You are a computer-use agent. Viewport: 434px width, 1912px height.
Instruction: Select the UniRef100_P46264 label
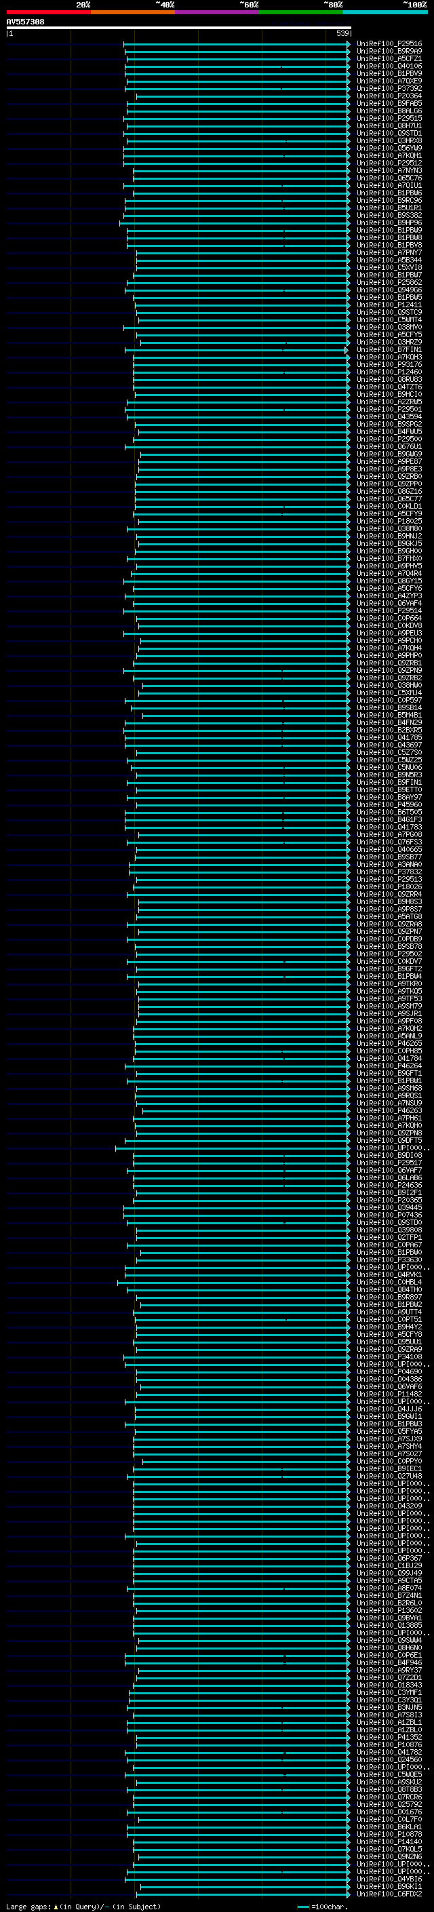pos(389,1066)
